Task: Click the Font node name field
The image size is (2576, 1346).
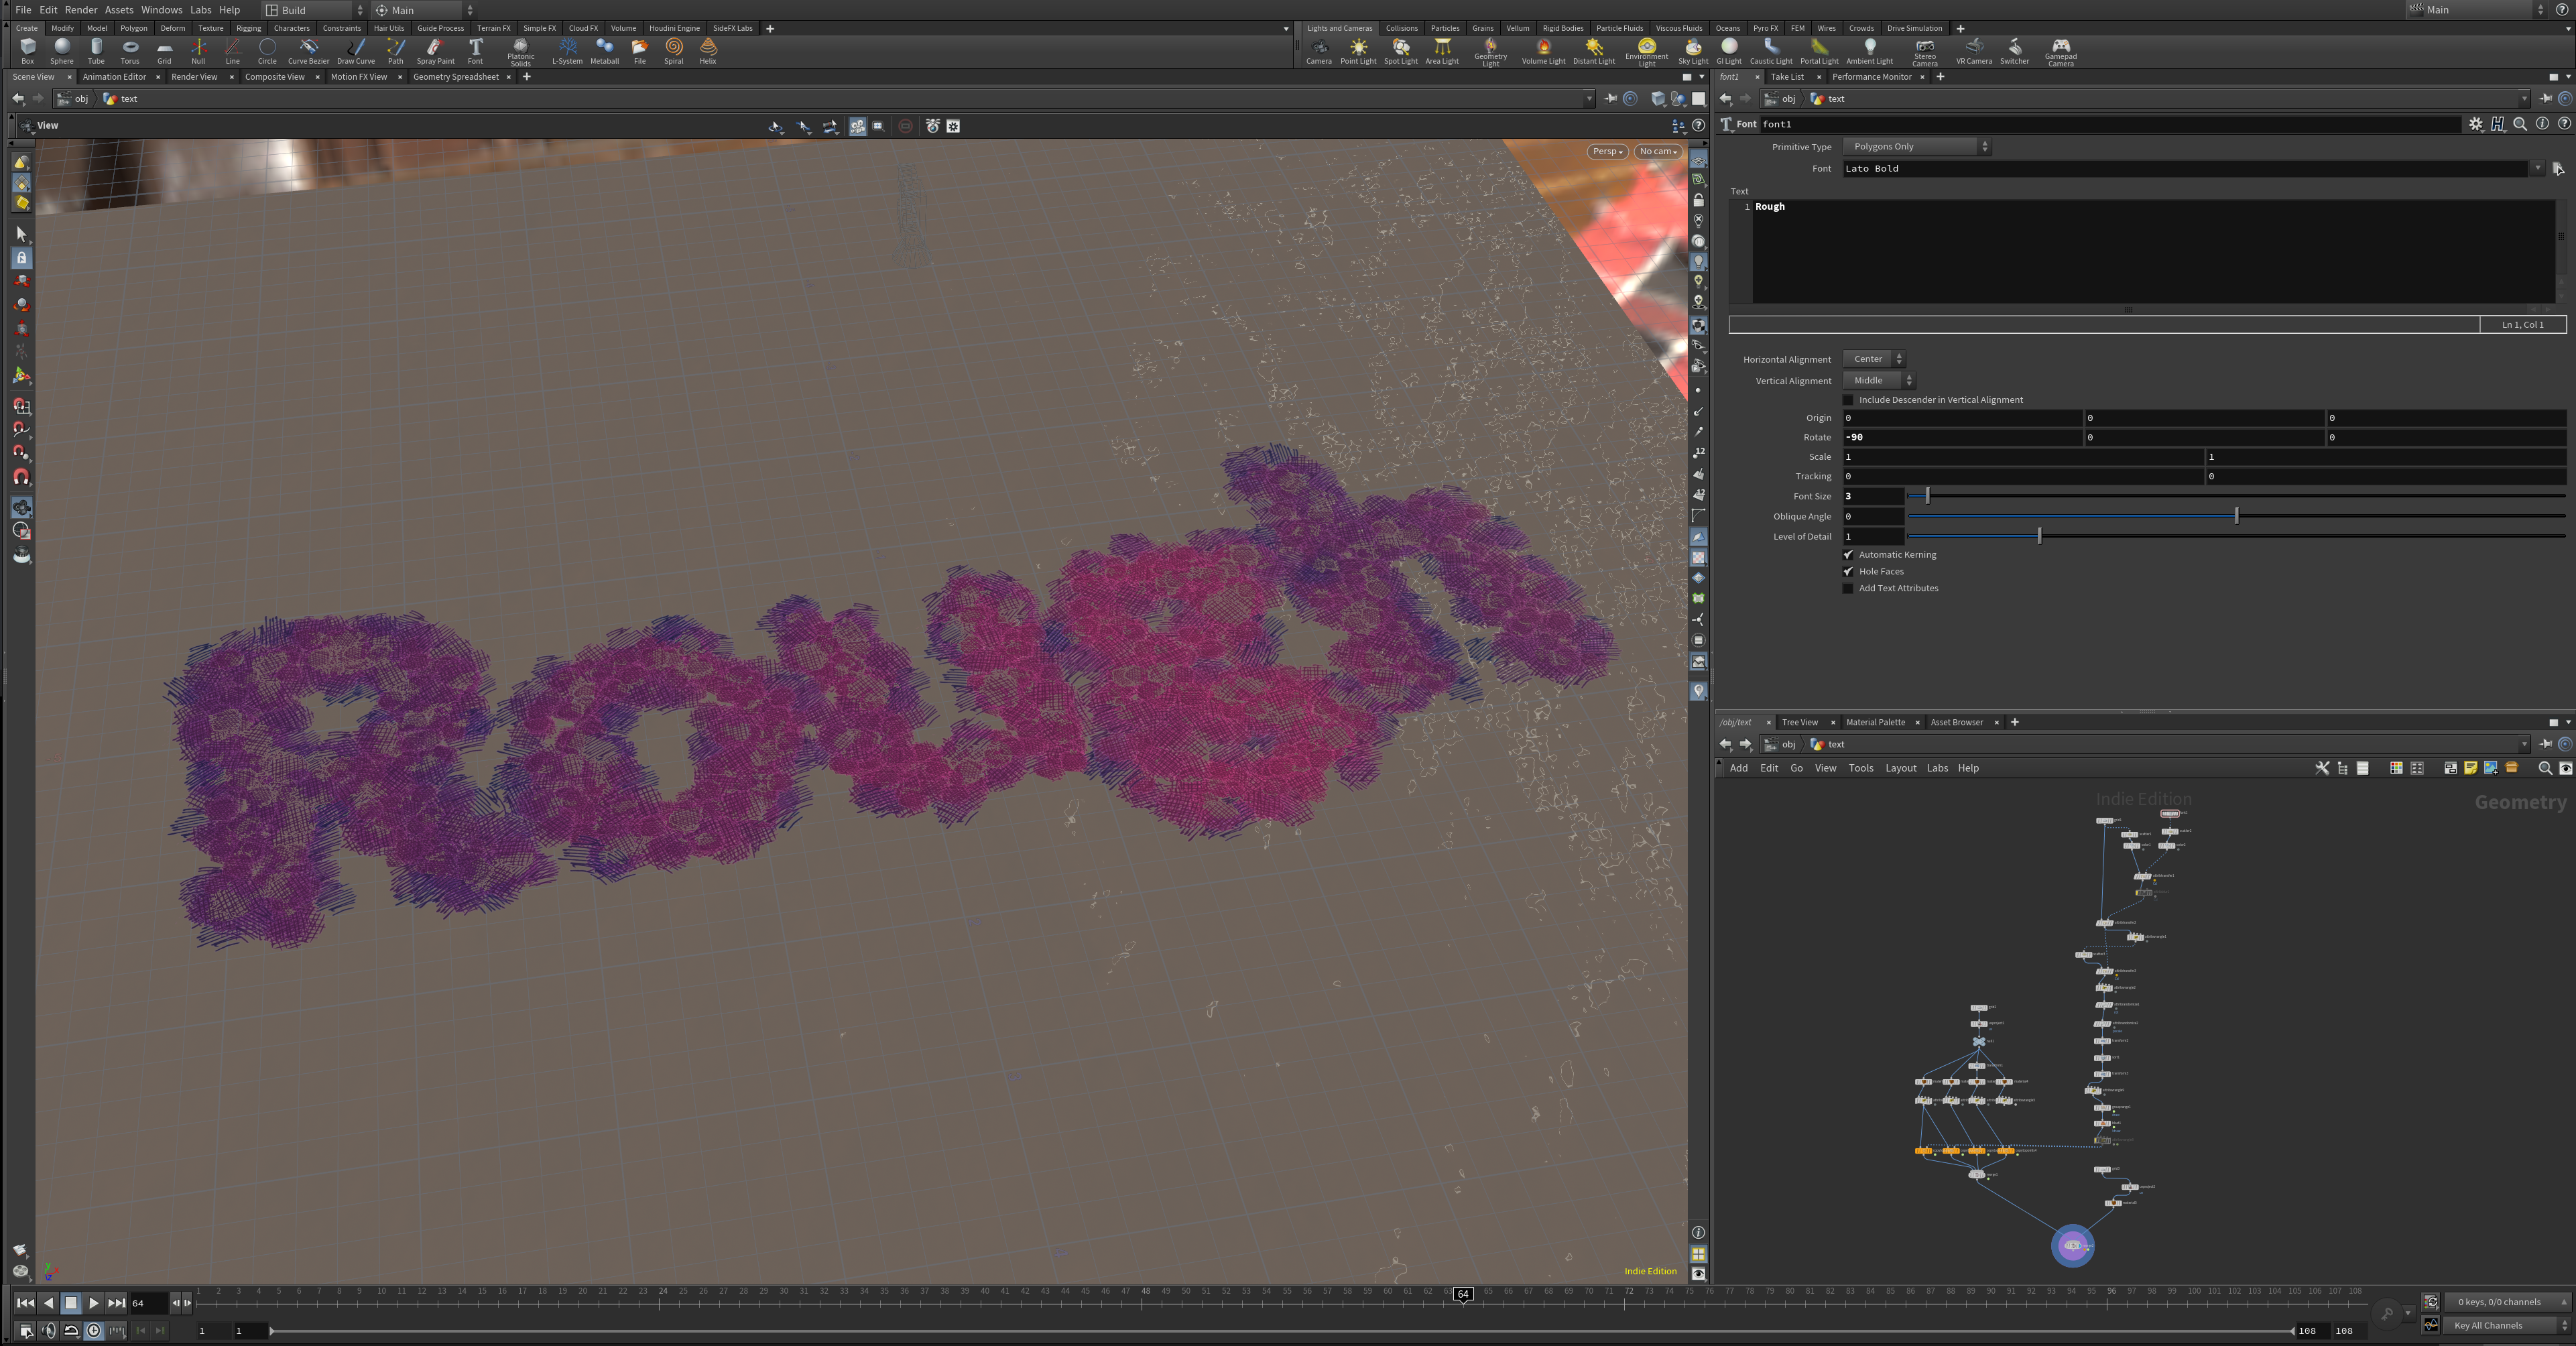Action: click(2110, 124)
